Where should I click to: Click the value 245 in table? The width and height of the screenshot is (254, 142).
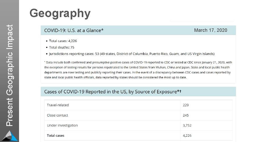click(186, 115)
